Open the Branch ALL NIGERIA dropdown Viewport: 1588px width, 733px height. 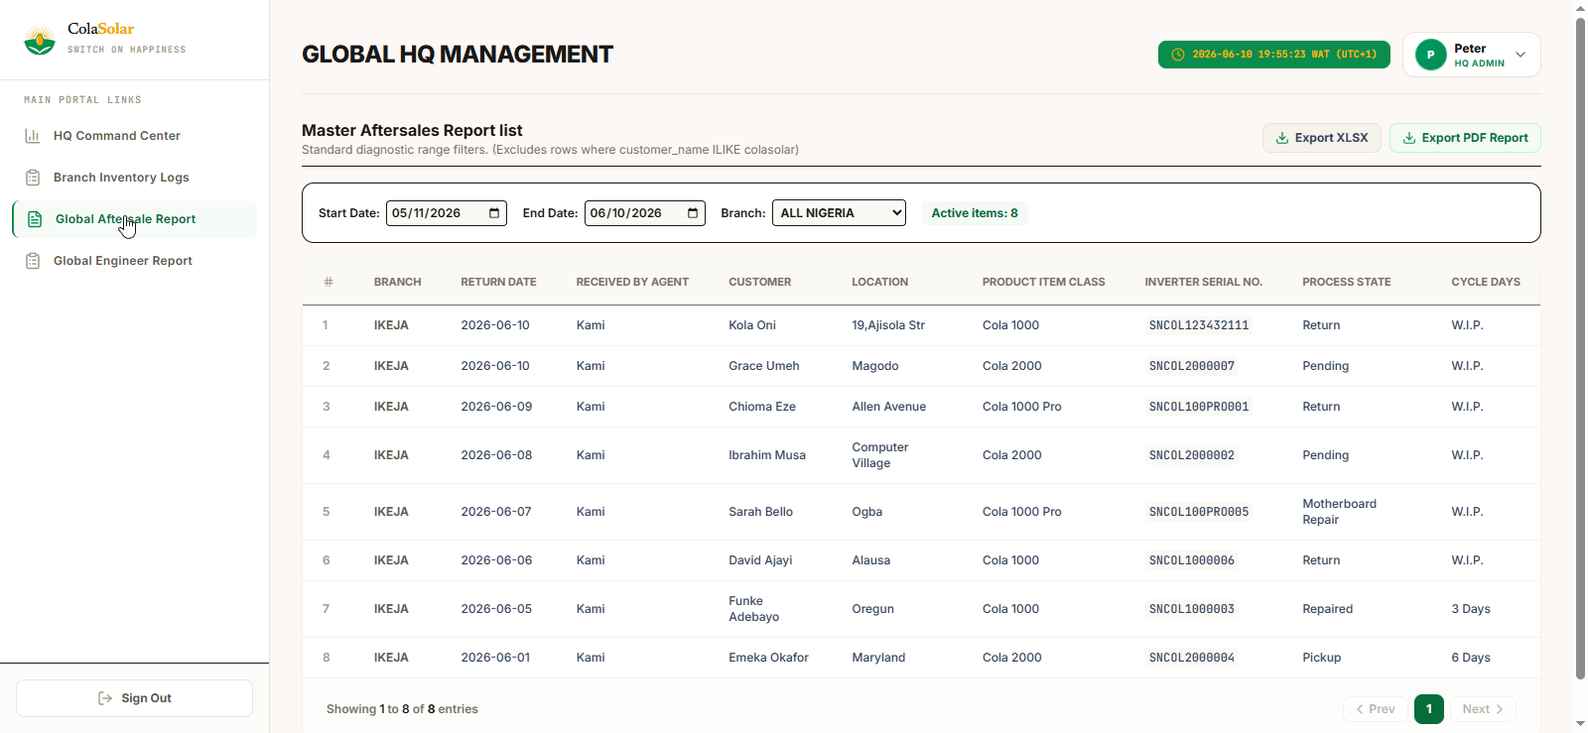(x=839, y=213)
